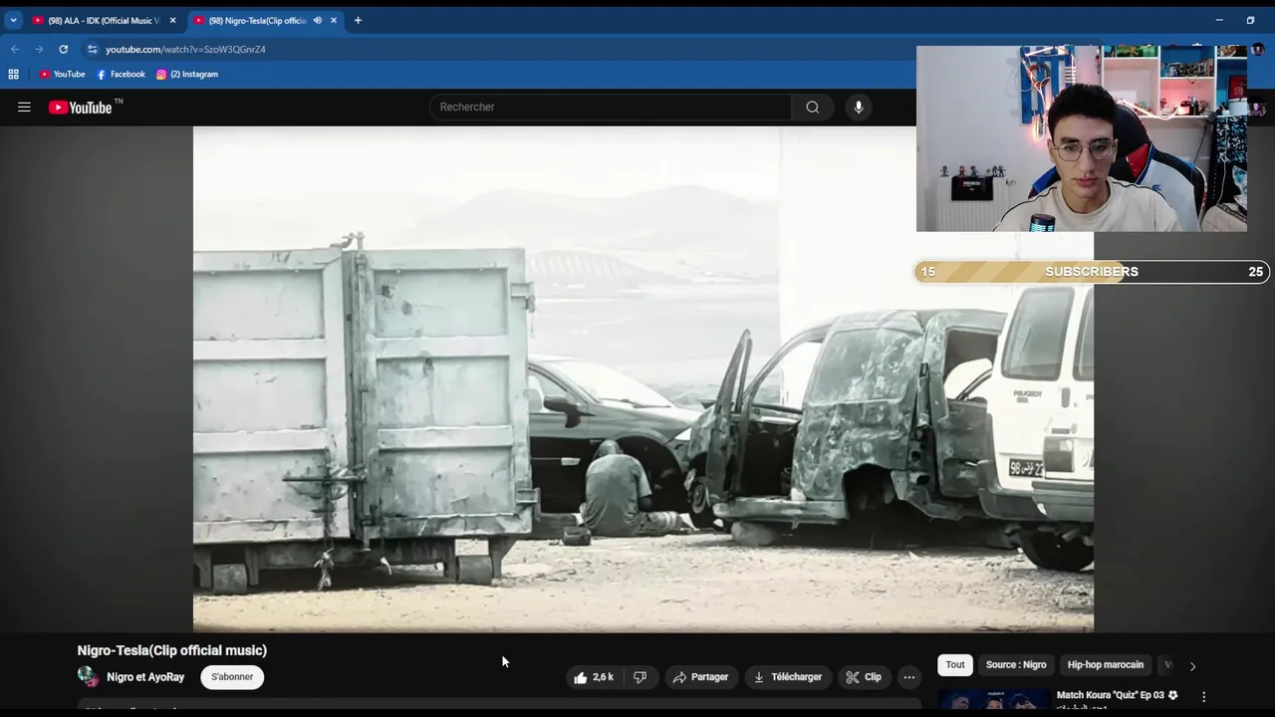This screenshot has width=1275, height=717.
Task: Focus the Rechercher search field
Action: 611,108
